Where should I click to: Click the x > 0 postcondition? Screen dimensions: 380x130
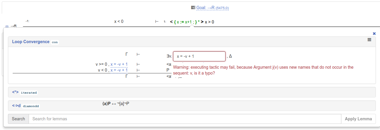tap(210, 22)
